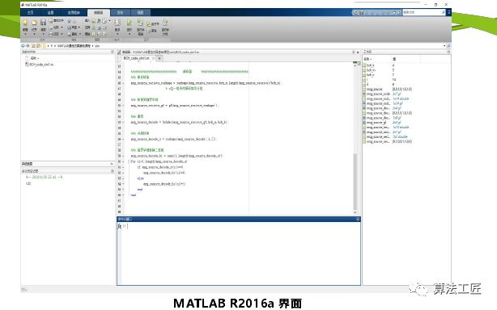
Task: Select the date entry in Command History
Action: 45,178
